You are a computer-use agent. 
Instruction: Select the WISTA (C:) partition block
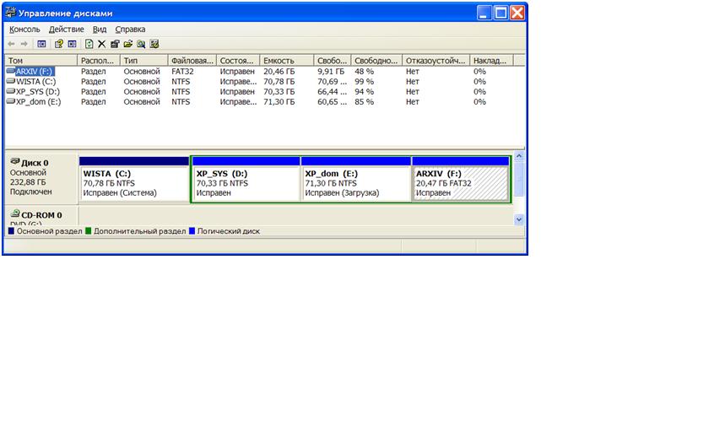click(134, 179)
